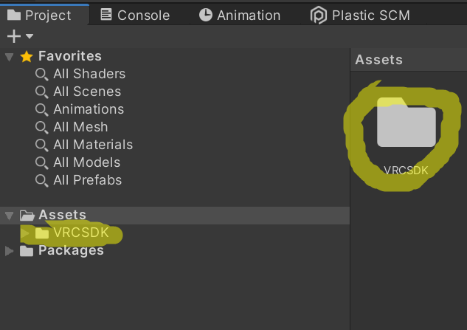Expand the Packages folder arrow

click(x=9, y=251)
